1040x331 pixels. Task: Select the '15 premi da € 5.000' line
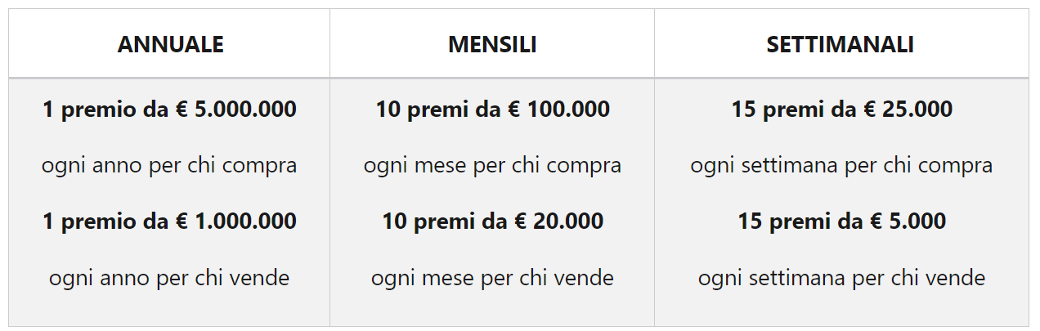[841, 221]
